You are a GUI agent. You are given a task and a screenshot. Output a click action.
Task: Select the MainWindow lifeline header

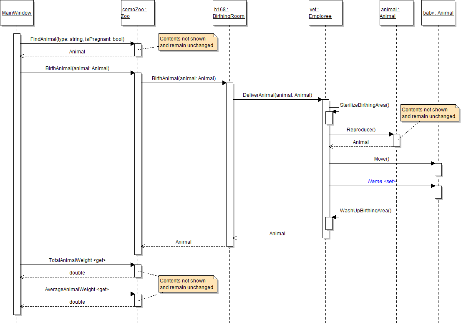coord(17,13)
